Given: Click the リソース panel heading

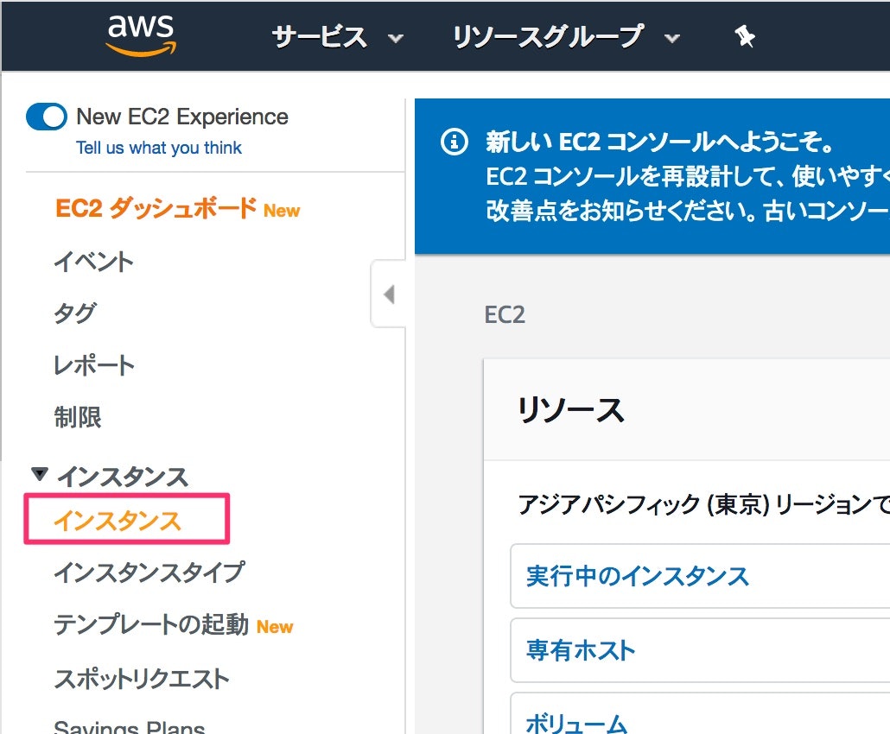Looking at the screenshot, I should tap(570, 409).
